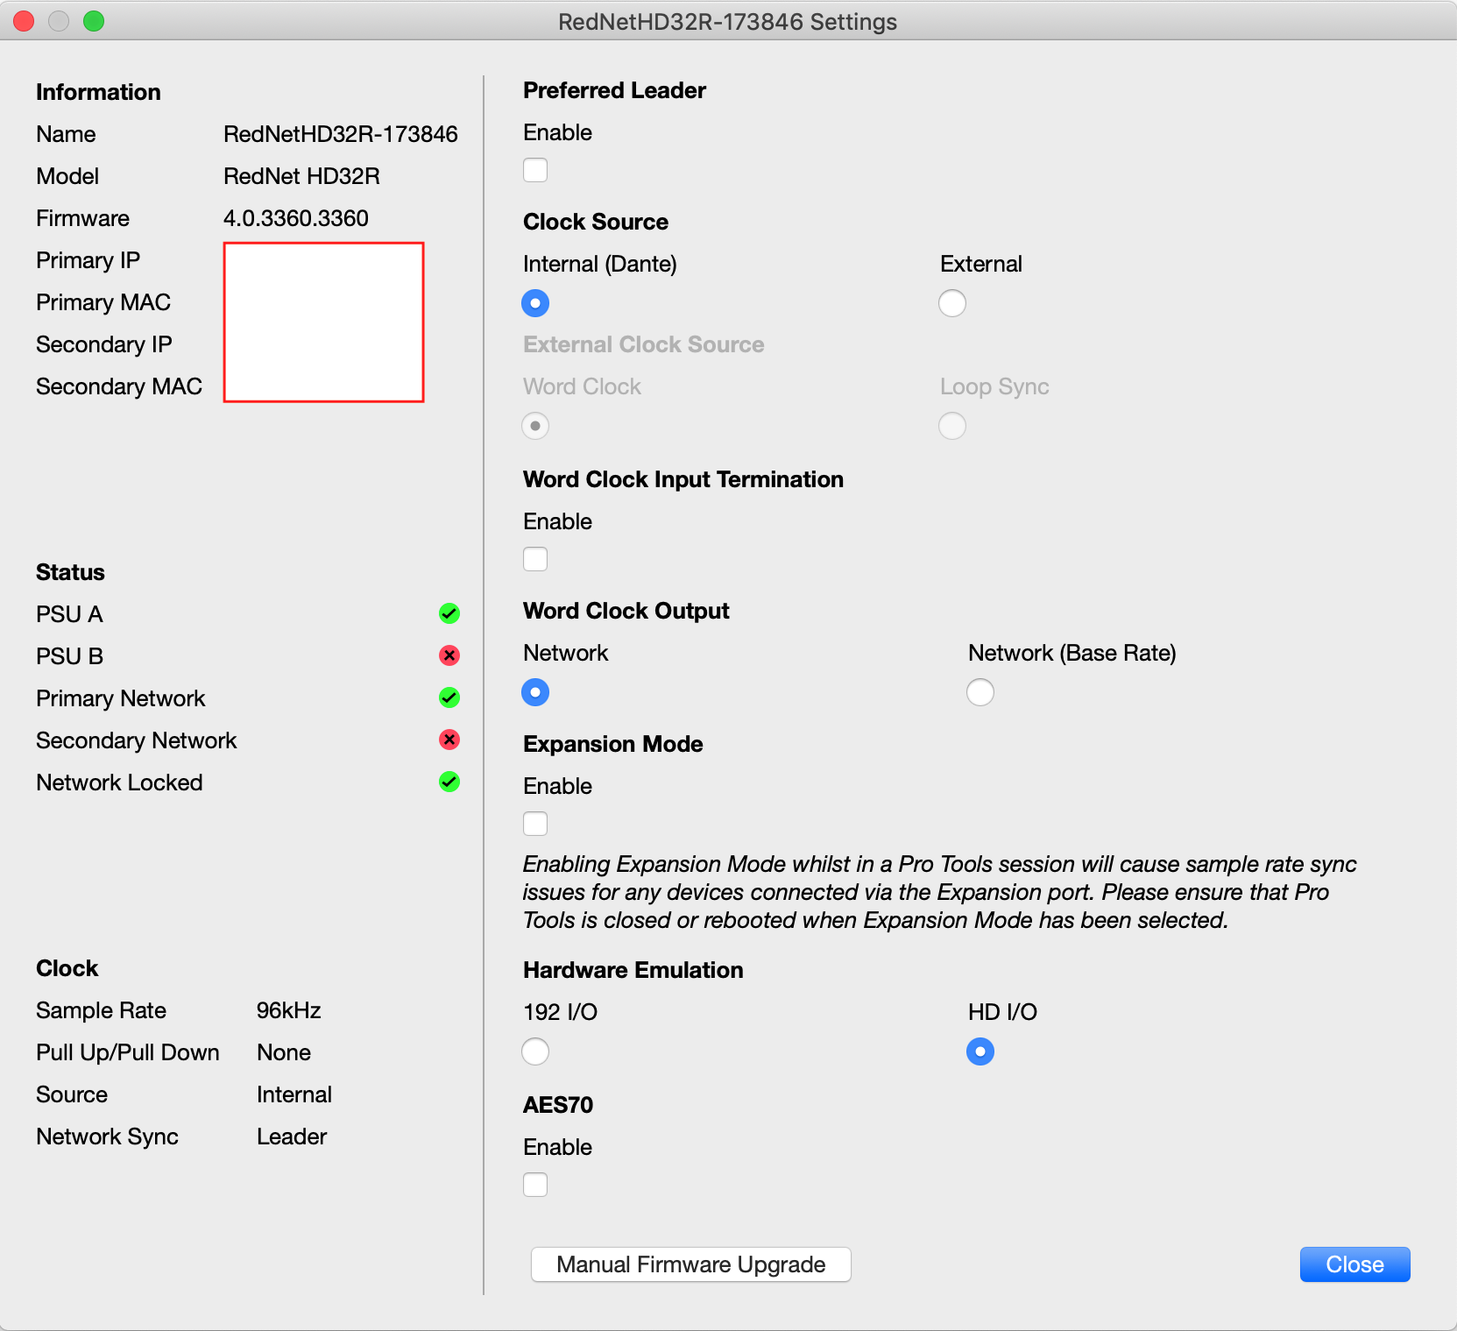
Task: Click the Primary Network green check icon
Action: pyautogui.click(x=449, y=697)
